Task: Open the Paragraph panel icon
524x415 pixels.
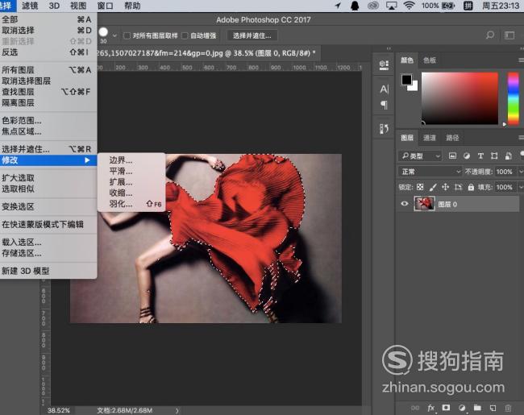Action: click(384, 105)
